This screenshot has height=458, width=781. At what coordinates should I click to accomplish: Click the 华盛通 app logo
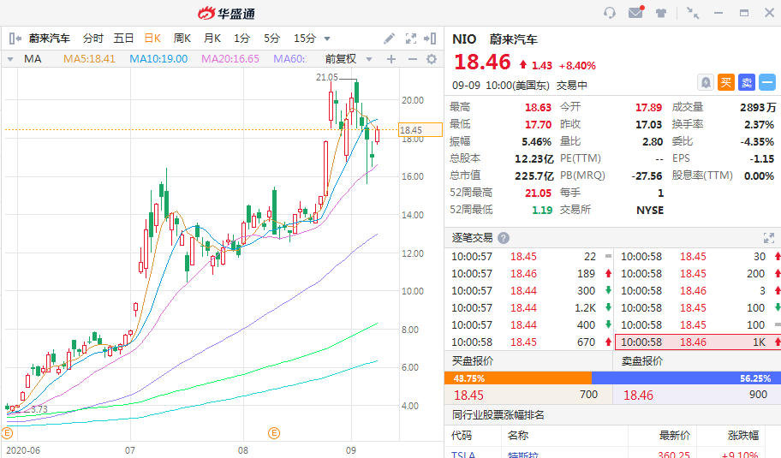pos(227,14)
